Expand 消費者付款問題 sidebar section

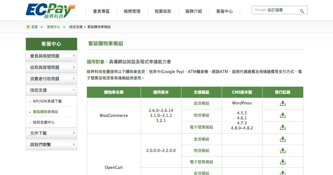(x=74, y=79)
